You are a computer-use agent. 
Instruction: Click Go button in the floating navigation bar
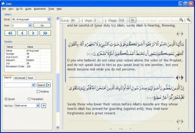(133, 20)
